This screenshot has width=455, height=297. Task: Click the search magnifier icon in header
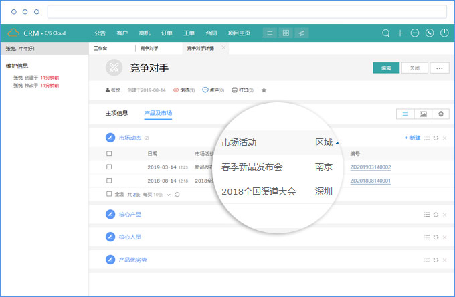tap(386, 33)
